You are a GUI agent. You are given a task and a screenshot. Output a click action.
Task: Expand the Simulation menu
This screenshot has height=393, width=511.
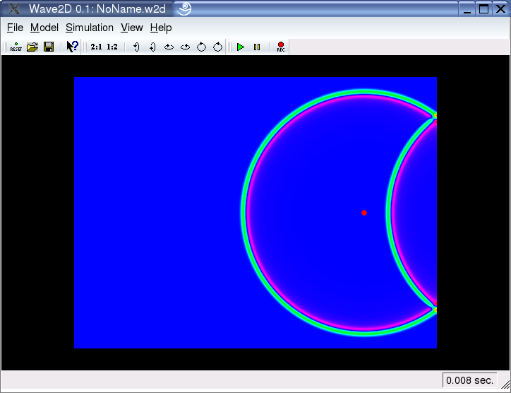[89, 28]
